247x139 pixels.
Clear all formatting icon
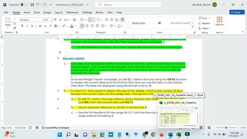coord(74,20)
